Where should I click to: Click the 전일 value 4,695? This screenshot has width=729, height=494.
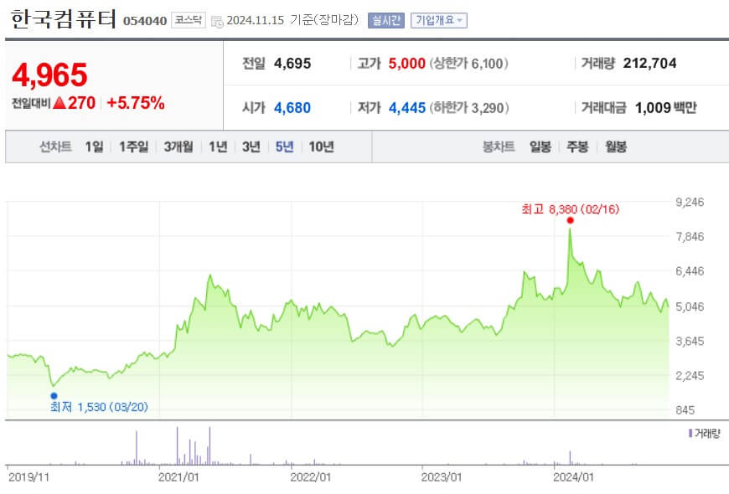pyautogui.click(x=292, y=63)
